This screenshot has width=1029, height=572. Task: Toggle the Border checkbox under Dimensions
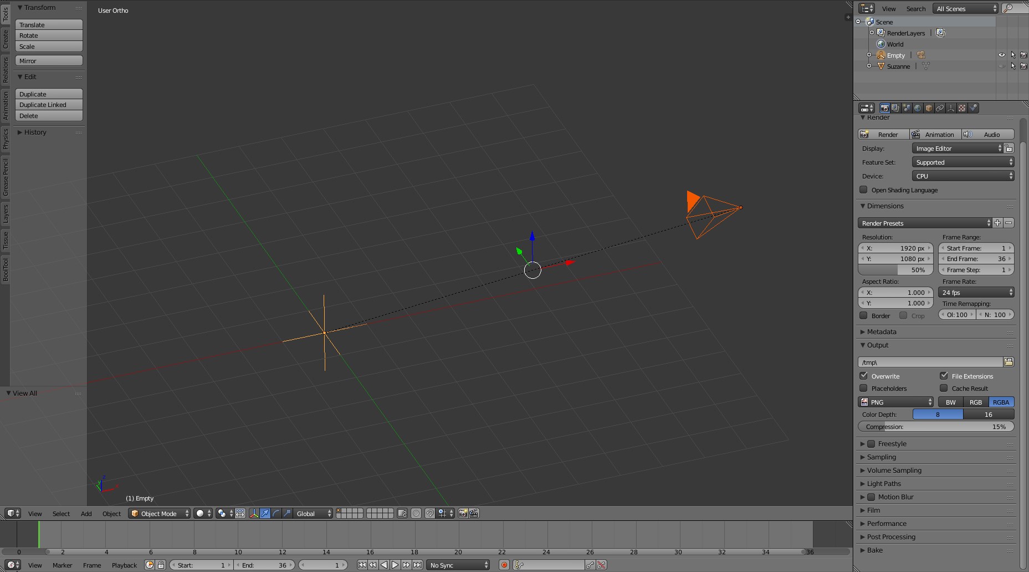coord(864,315)
